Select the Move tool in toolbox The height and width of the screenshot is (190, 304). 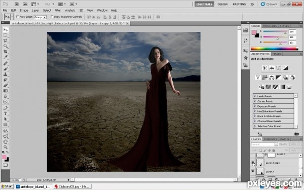point(6,30)
